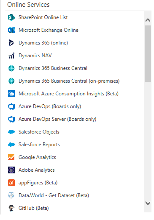This screenshot has height=220, width=154.
Task: Click the Google Analytics icon
Action: [11, 157]
